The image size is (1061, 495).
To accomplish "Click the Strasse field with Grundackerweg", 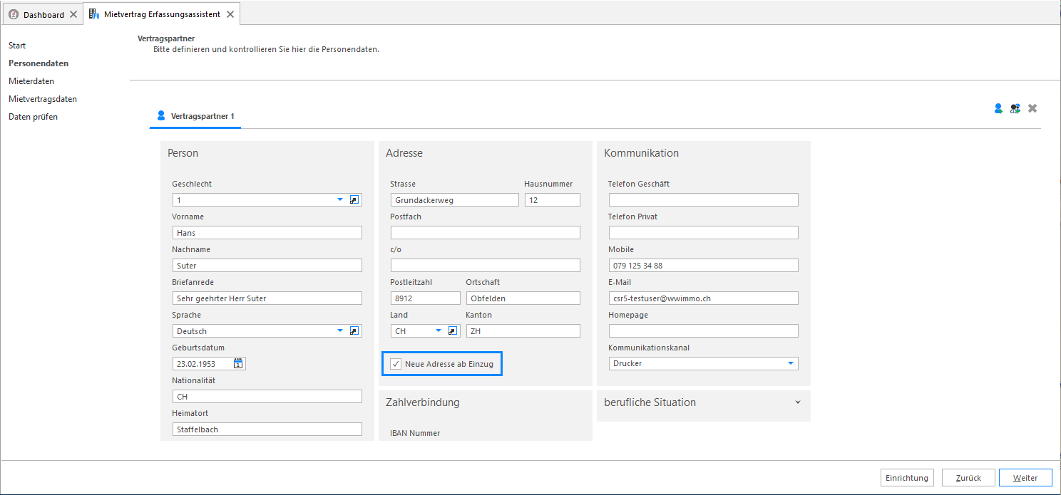I will pos(455,200).
